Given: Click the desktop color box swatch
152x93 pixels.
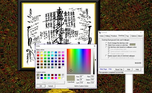Looking at the screenshot, I should pyautogui.click(x=132, y=44).
